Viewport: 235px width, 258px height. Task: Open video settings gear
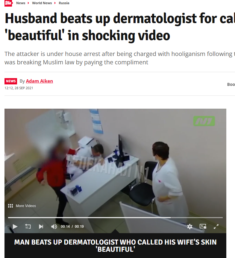190,227
